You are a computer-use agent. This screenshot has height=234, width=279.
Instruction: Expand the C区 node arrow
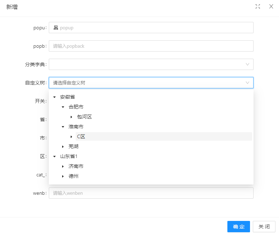pyautogui.click(x=71, y=137)
